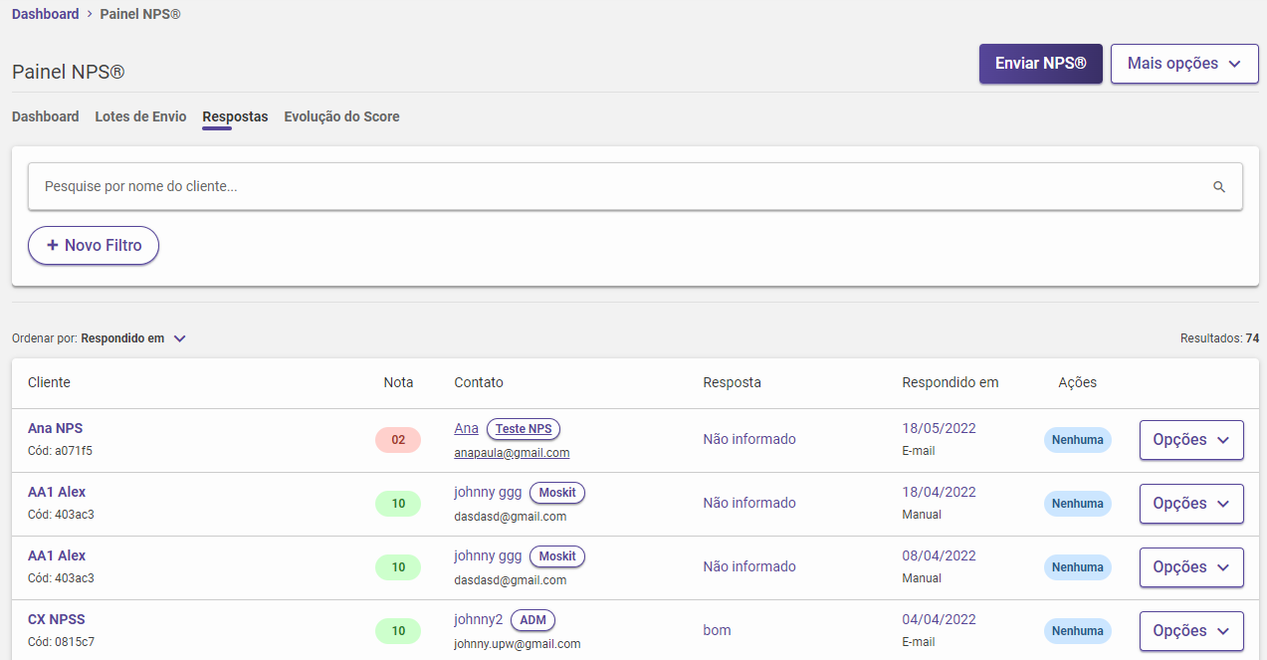The image size is (1267, 660).
Task: Click the anapaula@gmail.com email link
Action: [x=512, y=452]
